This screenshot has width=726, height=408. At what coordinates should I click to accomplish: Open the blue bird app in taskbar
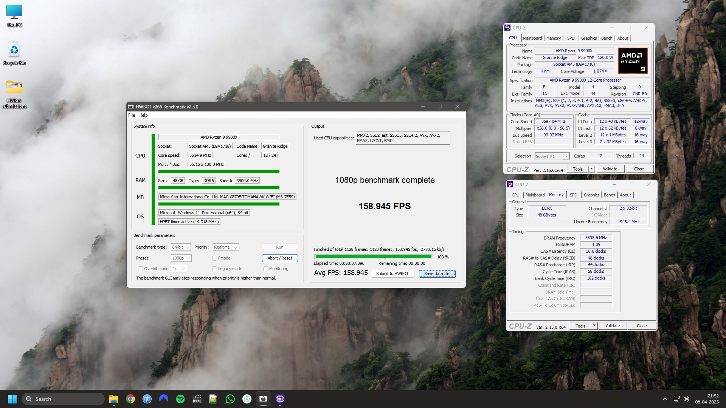point(164,399)
